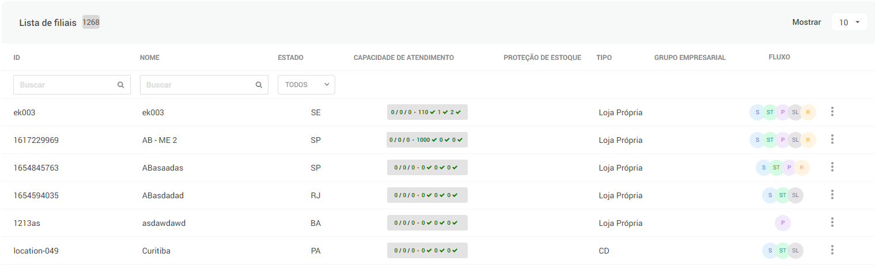Click the SL flow badge for Curitiba
Viewport: 875px width, 268px height.
click(x=796, y=251)
